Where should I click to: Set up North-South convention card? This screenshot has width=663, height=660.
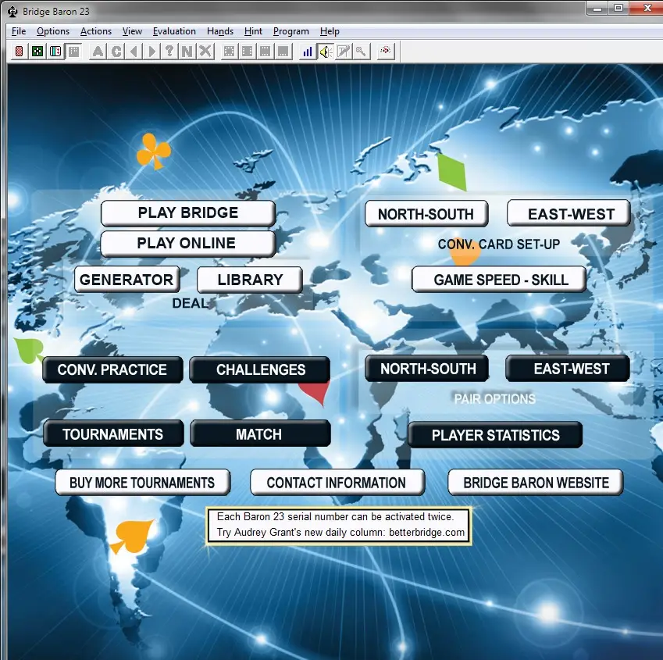point(426,213)
